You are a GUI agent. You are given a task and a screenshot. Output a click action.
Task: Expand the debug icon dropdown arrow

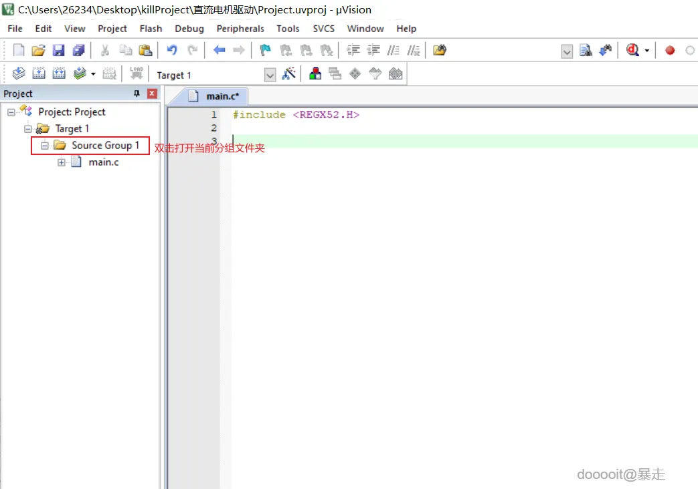pyautogui.click(x=647, y=50)
